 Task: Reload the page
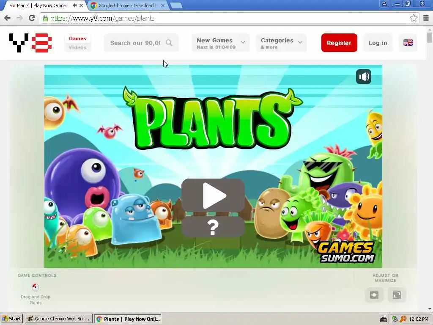click(32, 18)
